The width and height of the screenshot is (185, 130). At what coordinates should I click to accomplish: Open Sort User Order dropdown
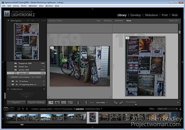[x=101, y=103]
